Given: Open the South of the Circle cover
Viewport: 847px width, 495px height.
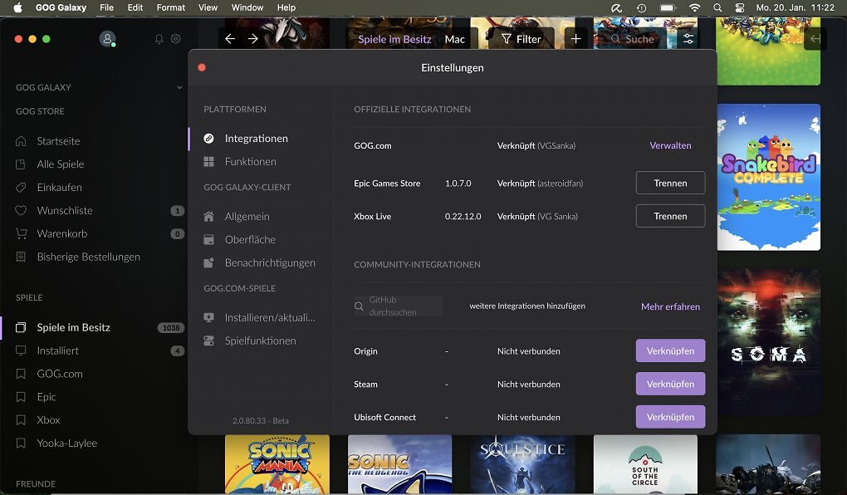Looking at the screenshot, I should tap(645, 464).
